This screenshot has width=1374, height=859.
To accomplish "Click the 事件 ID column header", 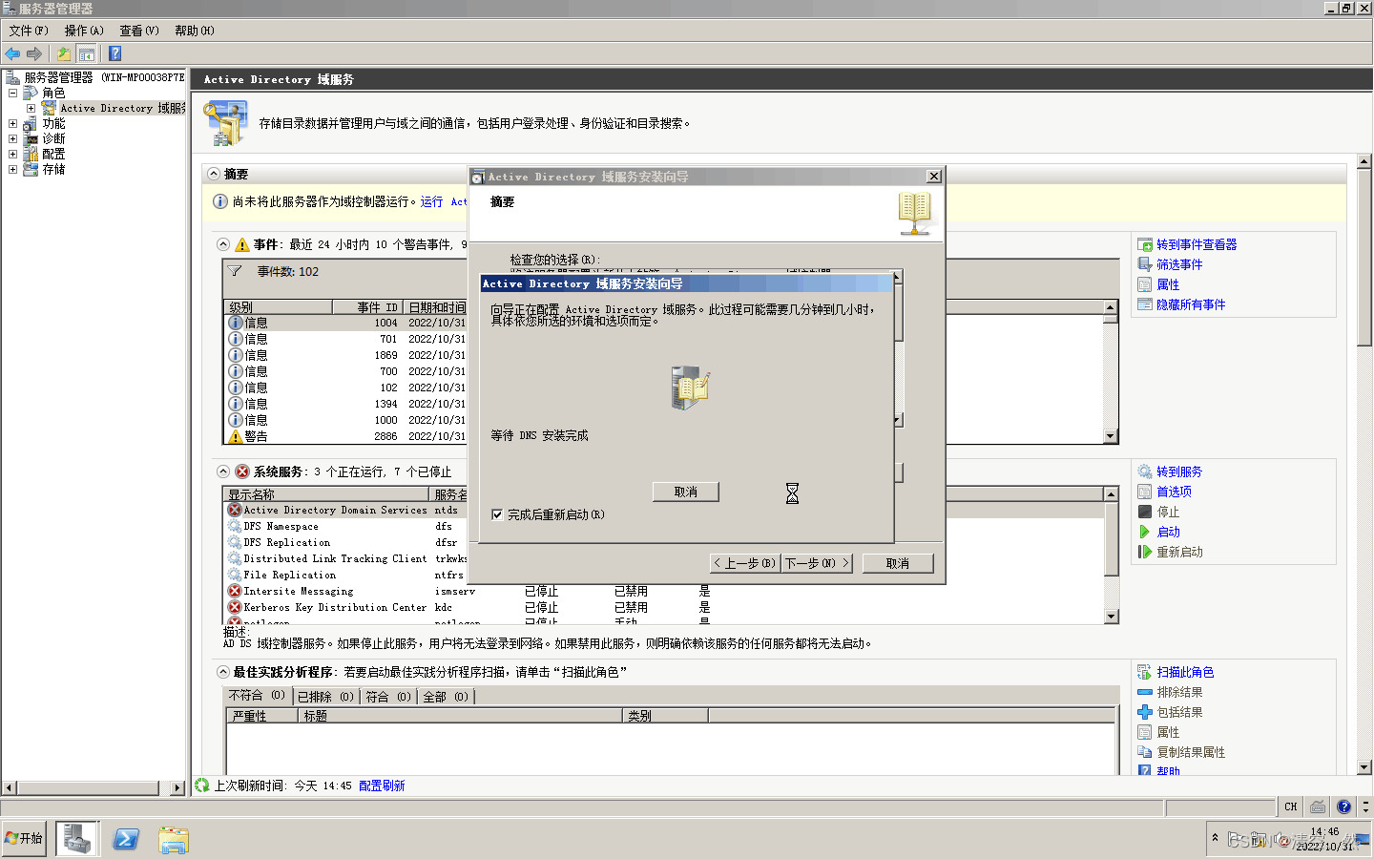I will pos(367,307).
